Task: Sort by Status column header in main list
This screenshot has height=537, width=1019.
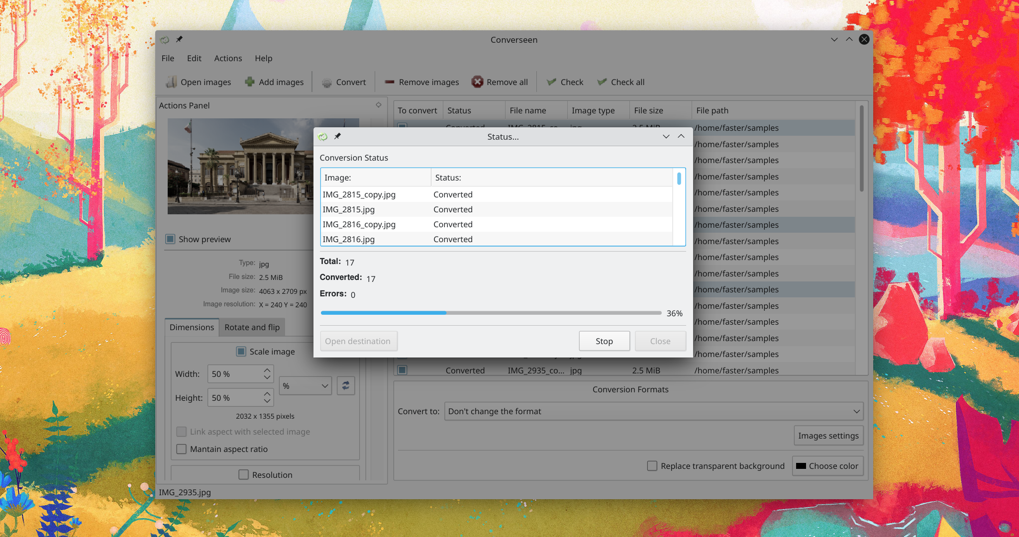Action: click(474, 110)
